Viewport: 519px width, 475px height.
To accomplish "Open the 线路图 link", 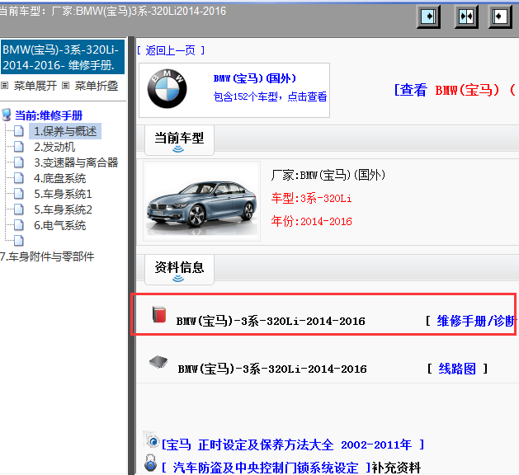I will [x=457, y=369].
